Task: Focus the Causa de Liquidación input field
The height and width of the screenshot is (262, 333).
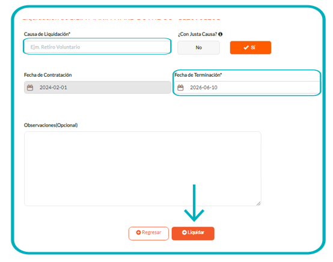Action: (97, 47)
